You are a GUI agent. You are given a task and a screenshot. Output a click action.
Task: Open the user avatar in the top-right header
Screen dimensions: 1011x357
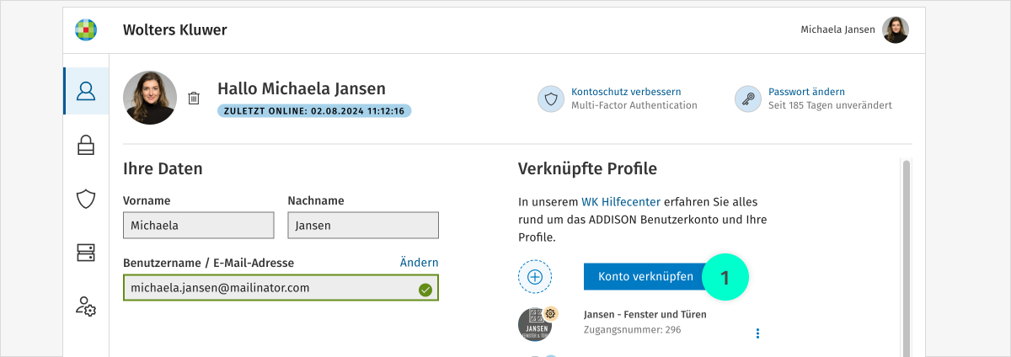pyautogui.click(x=896, y=30)
